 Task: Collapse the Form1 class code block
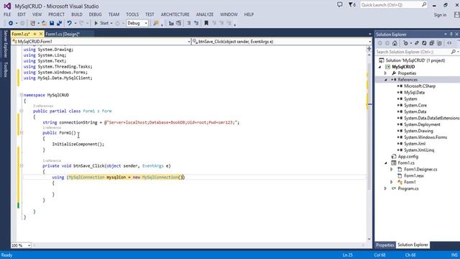coord(22,111)
